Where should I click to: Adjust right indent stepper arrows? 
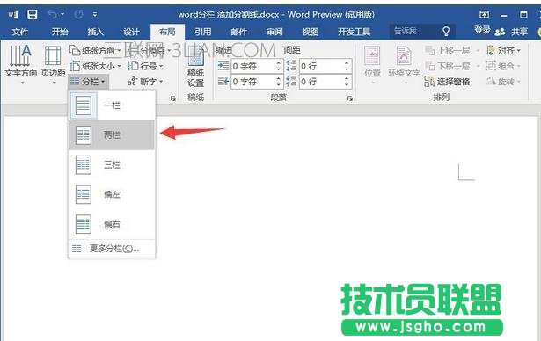279,82
